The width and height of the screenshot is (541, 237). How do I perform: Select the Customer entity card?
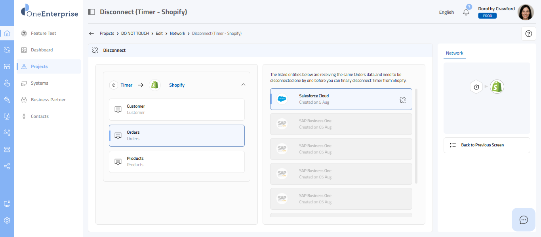[177, 110]
